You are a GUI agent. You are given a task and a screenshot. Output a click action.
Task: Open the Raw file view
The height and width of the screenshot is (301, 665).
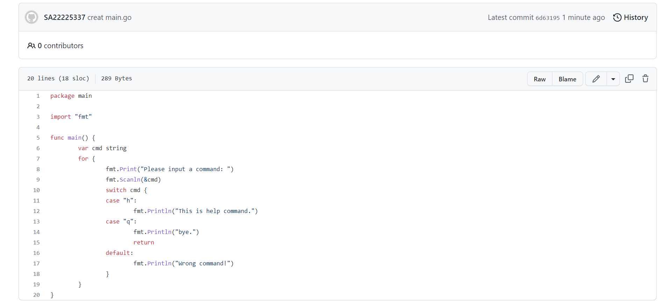pos(539,79)
